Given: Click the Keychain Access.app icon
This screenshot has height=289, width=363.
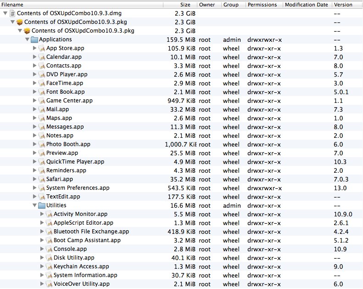Looking at the screenshot, I should [49, 267].
